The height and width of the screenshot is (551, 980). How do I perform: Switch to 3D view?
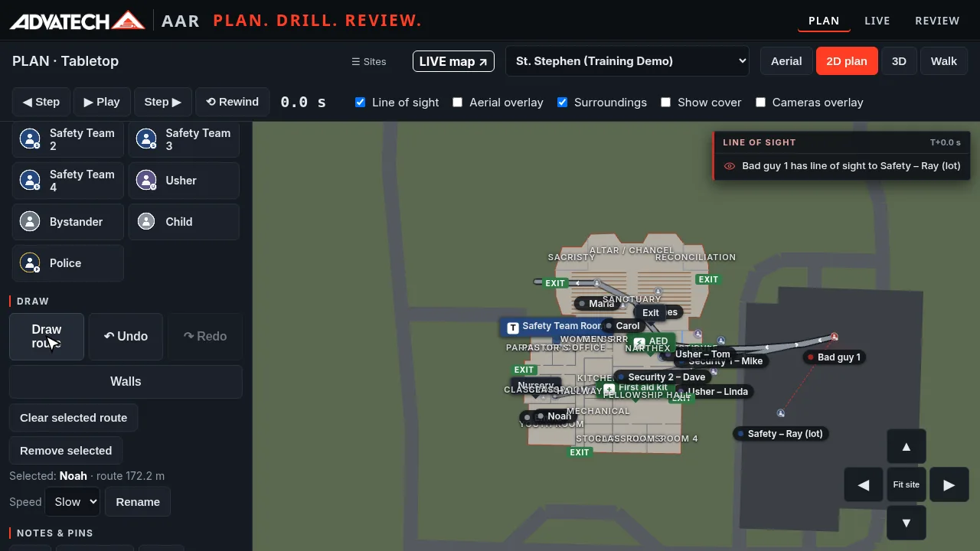click(x=899, y=61)
